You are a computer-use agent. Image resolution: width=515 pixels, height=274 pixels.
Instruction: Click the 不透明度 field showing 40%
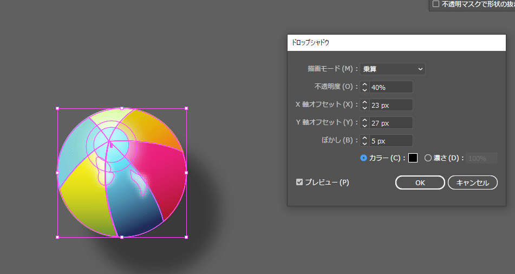(391, 87)
